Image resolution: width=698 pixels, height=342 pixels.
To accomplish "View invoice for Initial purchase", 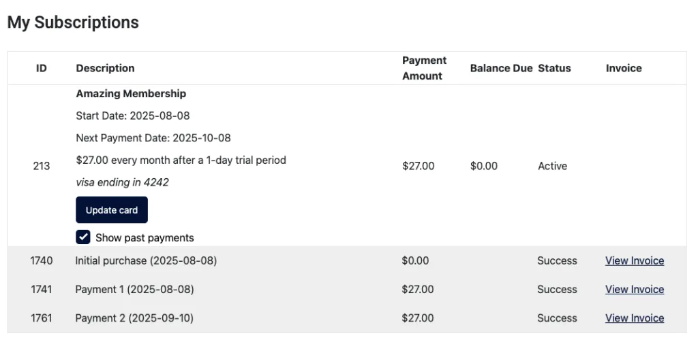I will 634,260.
